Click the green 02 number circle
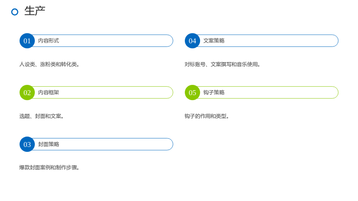Viewport: 358px width, 201px height. (x=27, y=92)
